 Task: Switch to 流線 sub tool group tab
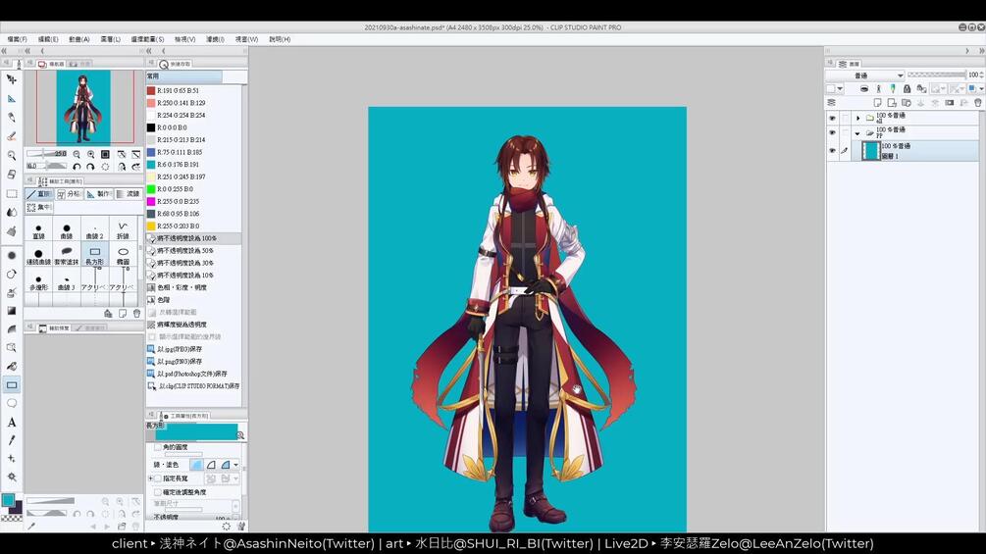point(129,194)
